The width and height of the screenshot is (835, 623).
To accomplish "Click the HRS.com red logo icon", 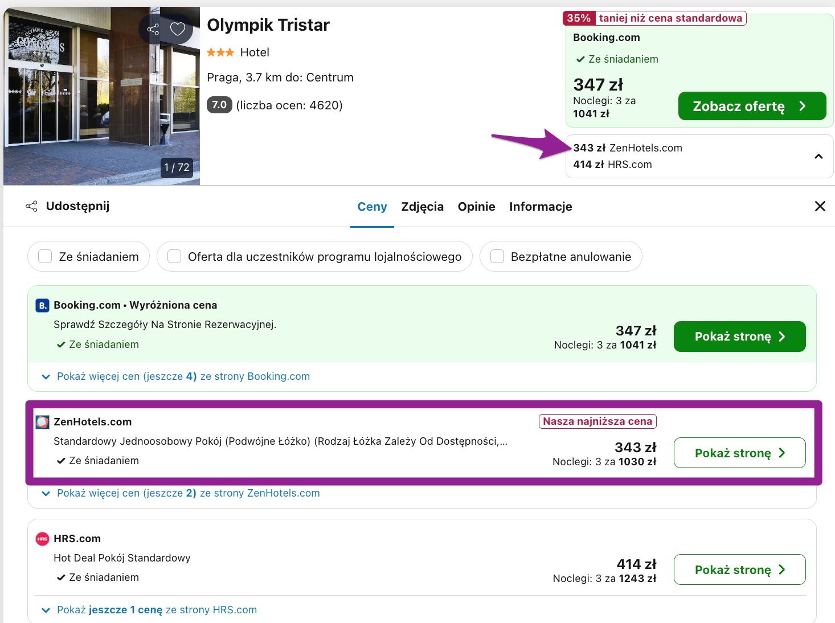I will pos(42,539).
